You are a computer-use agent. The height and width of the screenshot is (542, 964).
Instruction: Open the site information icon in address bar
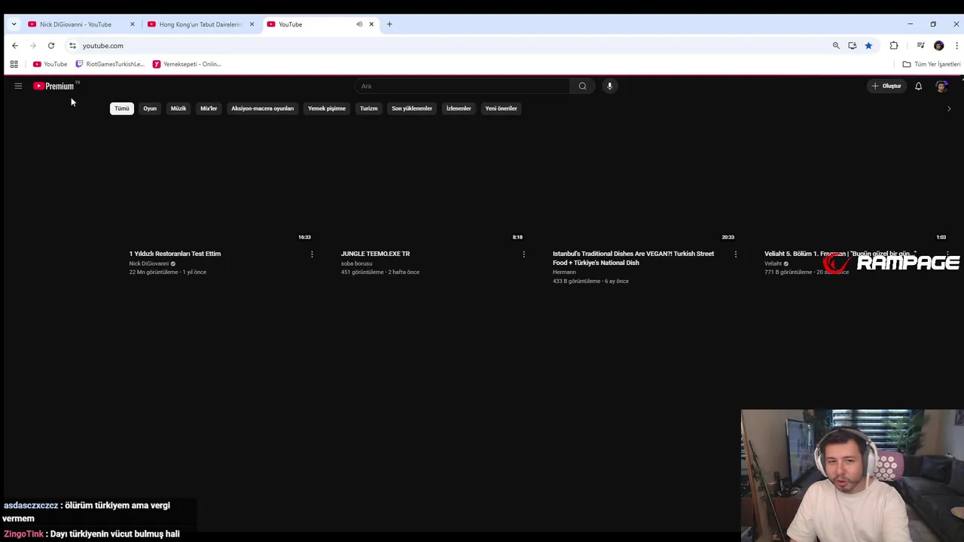point(72,46)
